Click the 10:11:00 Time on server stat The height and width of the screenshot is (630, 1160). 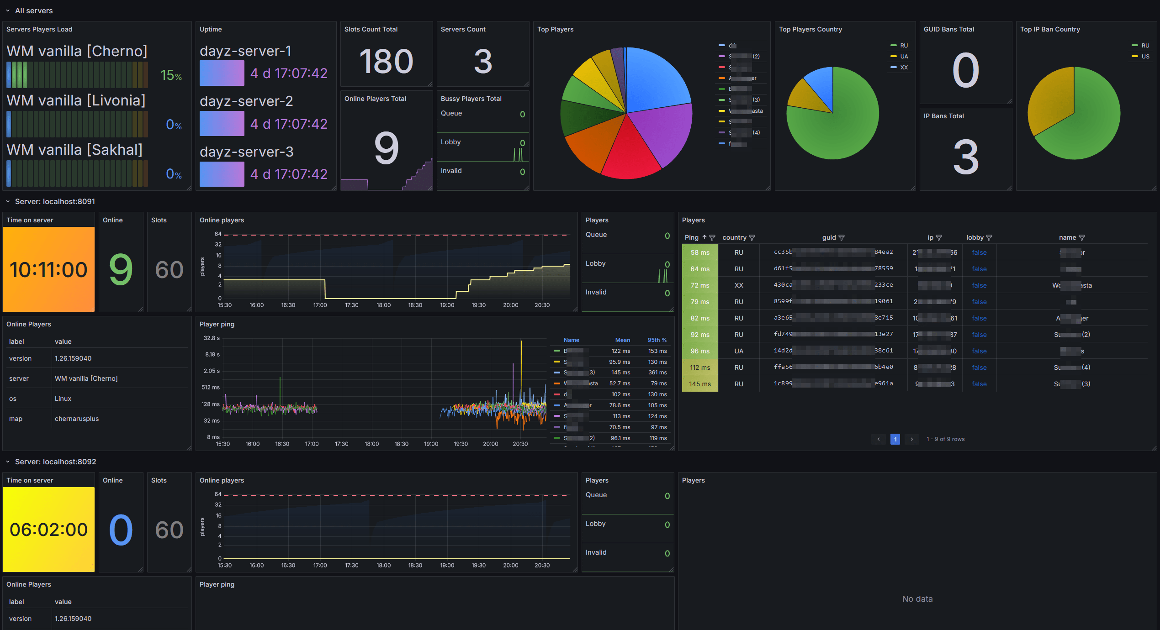pyautogui.click(x=48, y=269)
